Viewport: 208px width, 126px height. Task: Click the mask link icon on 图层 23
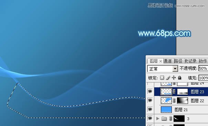174,91
